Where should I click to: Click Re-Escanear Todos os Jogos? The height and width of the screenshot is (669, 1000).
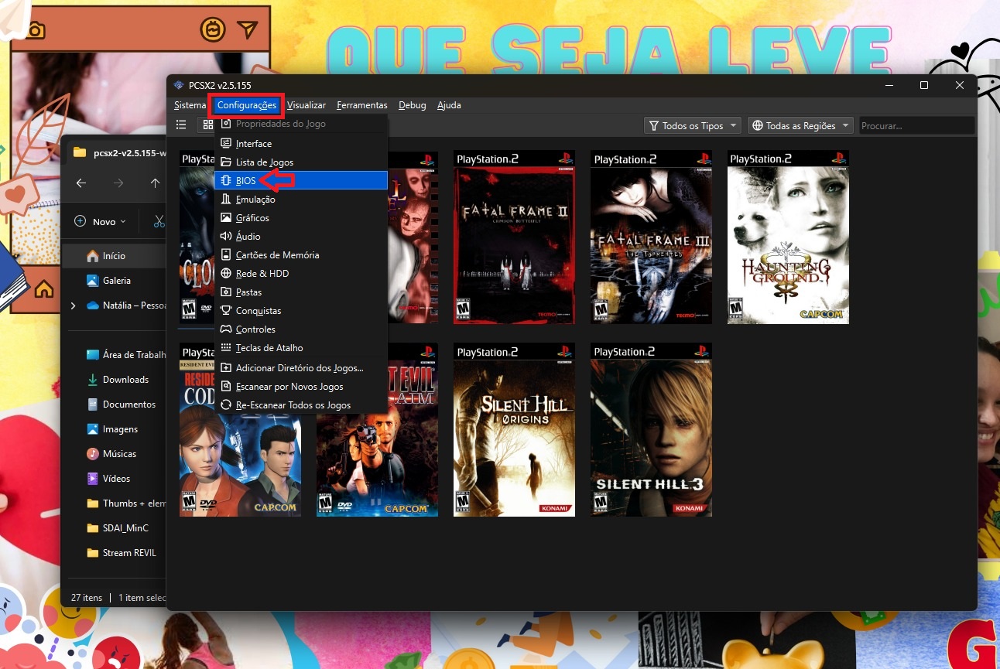coord(293,405)
